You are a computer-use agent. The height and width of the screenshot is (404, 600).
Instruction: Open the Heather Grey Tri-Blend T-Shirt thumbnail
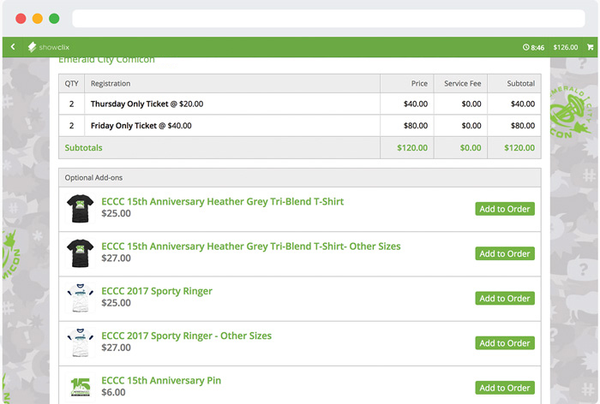pyautogui.click(x=80, y=208)
